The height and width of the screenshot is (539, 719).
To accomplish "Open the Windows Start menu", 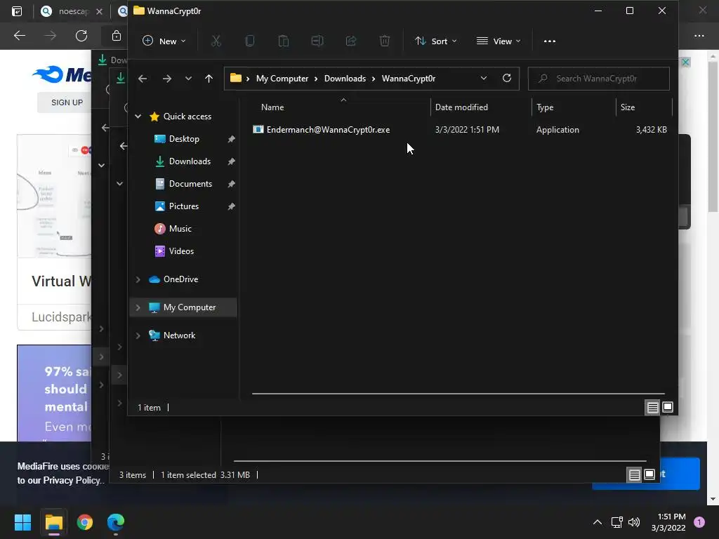I will coord(22,522).
